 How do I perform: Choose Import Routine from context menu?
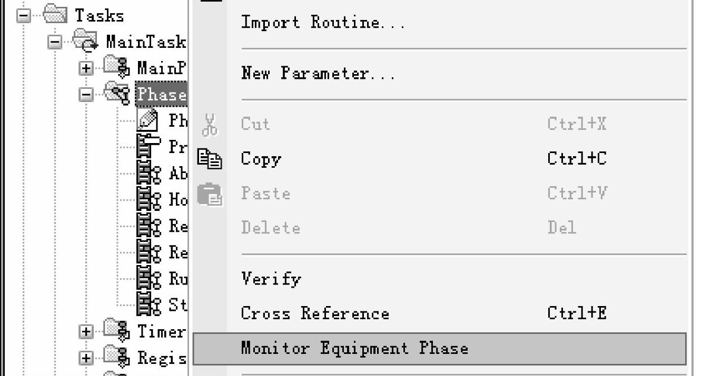tap(322, 23)
